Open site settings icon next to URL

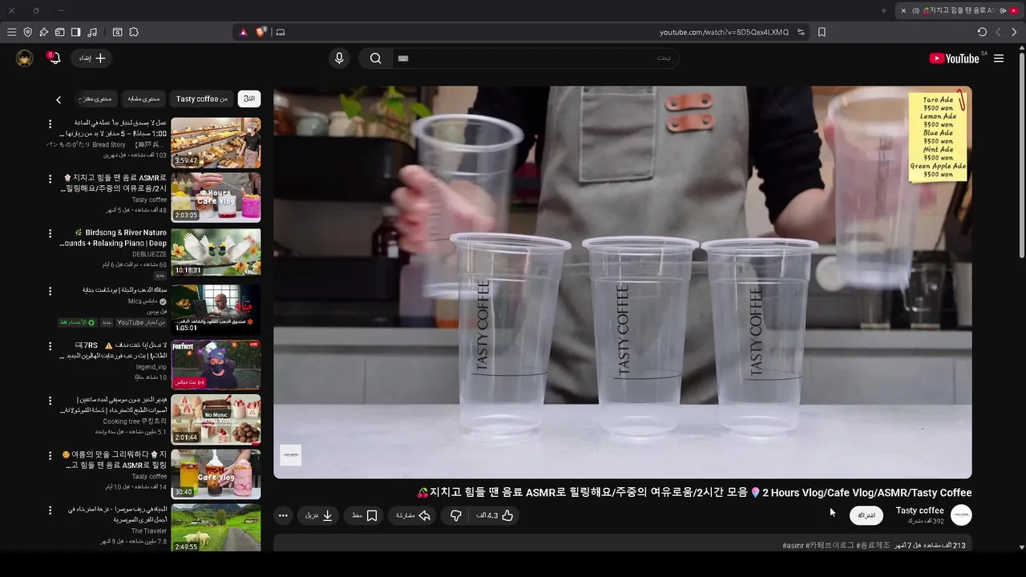point(801,32)
